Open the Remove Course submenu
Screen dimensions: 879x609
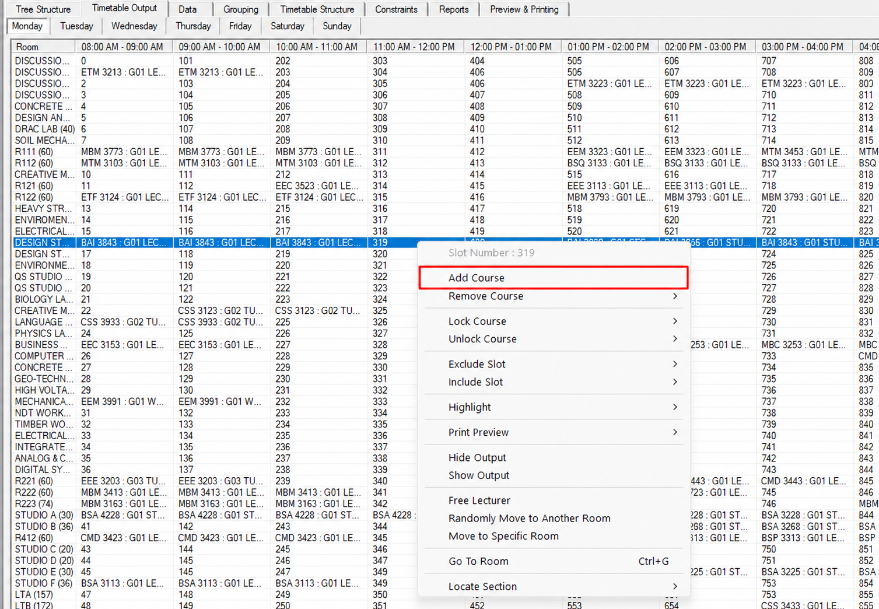(x=553, y=296)
